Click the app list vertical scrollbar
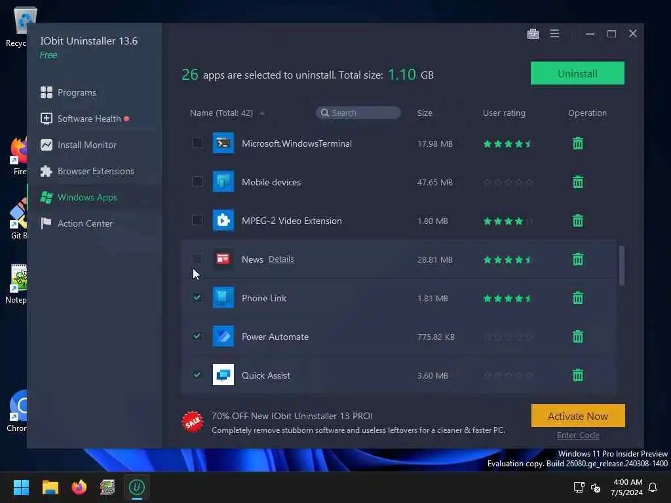Image resolution: width=671 pixels, height=503 pixels. coord(622,266)
